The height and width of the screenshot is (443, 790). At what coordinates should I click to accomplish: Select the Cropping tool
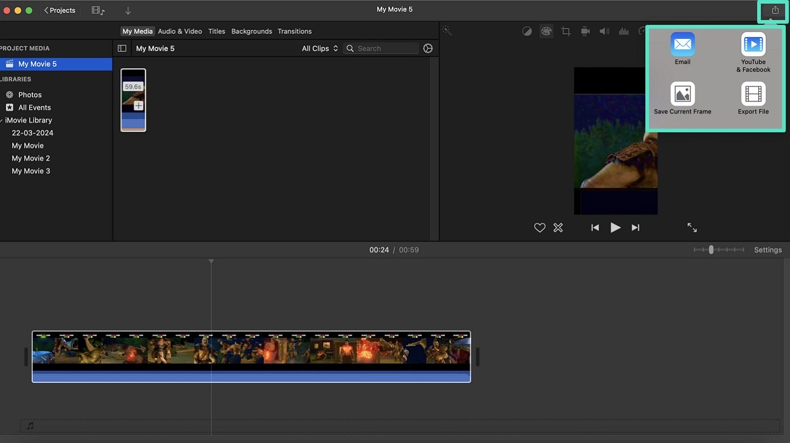[x=566, y=31]
